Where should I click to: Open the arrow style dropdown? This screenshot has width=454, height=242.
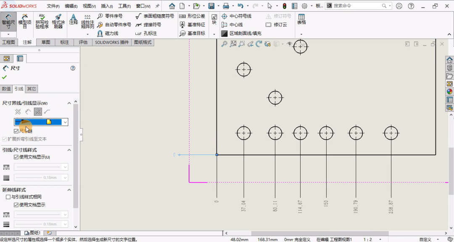tap(65, 122)
